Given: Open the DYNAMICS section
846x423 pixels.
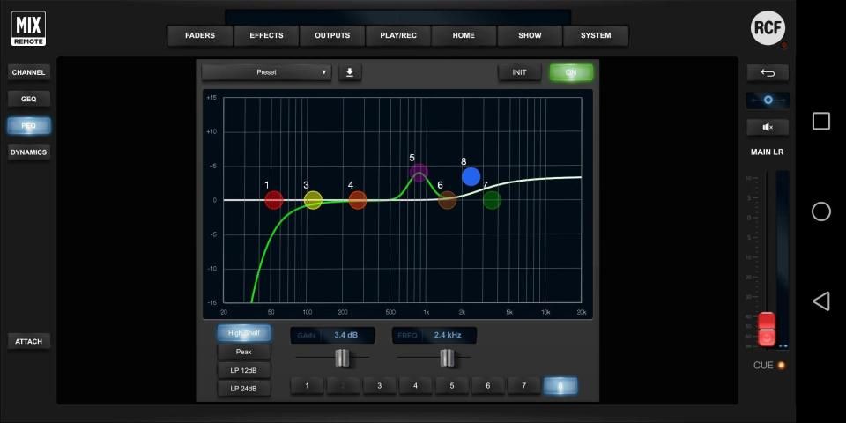Looking at the screenshot, I should 29,152.
